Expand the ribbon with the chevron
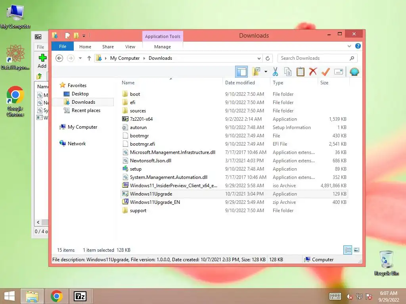 (349, 46)
